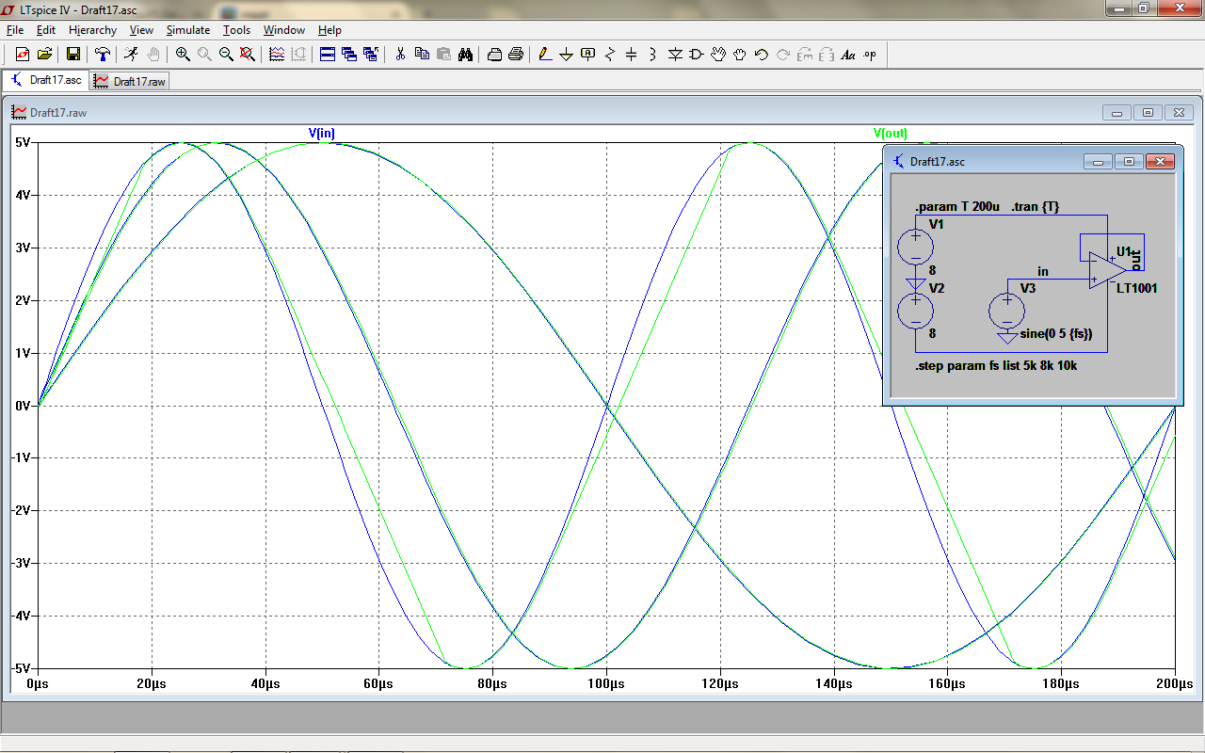Screen dimensions: 1205x753
Task: Select the Resistor component tool
Action: 609,55
